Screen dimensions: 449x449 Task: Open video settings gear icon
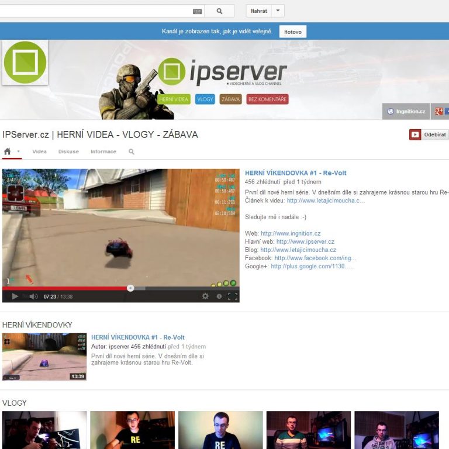[x=205, y=296]
